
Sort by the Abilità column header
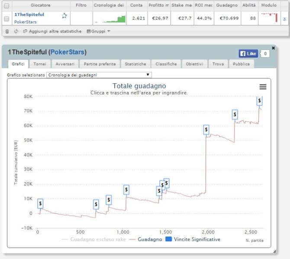pyautogui.click(x=249, y=5)
